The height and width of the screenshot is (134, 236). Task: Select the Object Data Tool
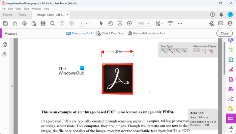(110, 33)
